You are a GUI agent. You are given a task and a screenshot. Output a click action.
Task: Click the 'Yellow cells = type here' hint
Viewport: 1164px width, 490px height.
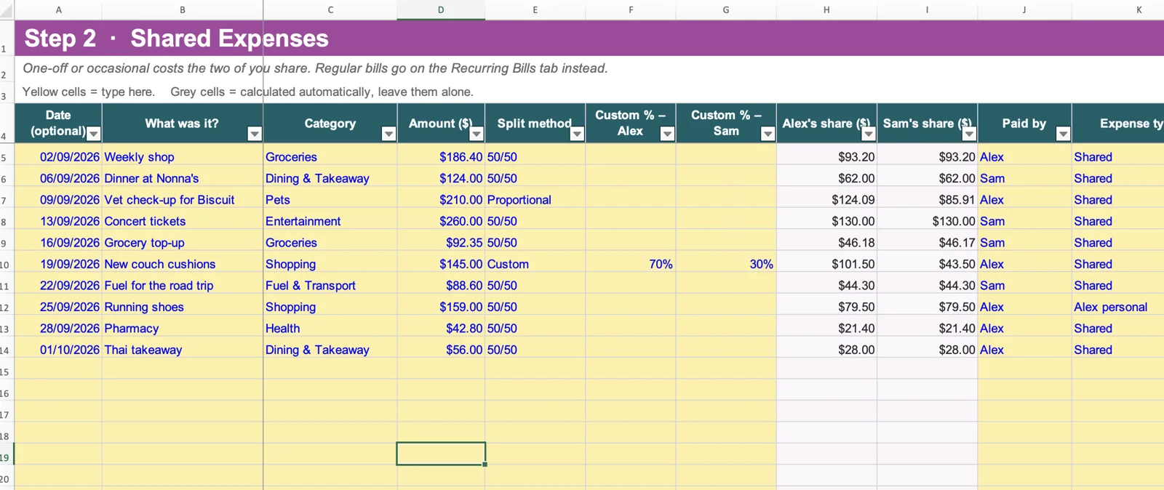pyautogui.click(x=88, y=92)
